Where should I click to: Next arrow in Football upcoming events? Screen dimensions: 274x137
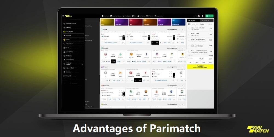pos(182,48)
